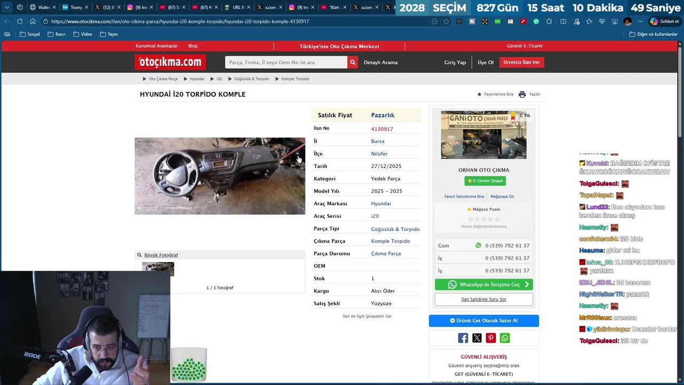This screenshot has width=684, height=385.
Task: Reload the page with refresh icon
Action: pyautogui.click(x=20, y=21)
